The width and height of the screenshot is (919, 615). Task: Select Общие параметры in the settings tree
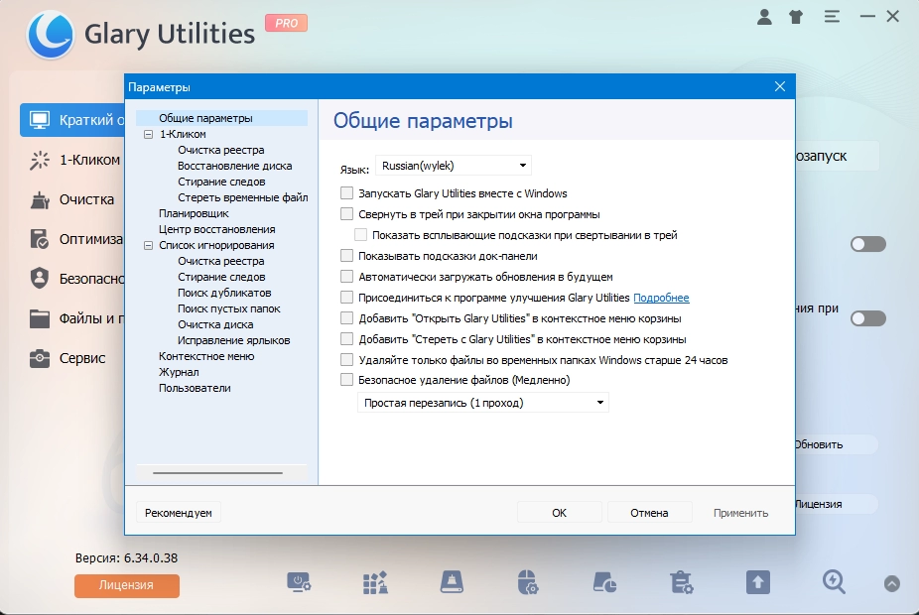[205, 118]
